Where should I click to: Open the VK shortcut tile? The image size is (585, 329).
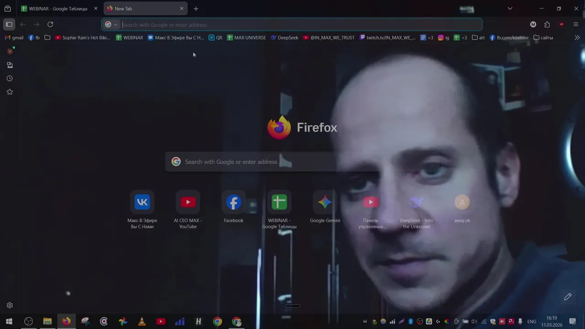(142, 202)
